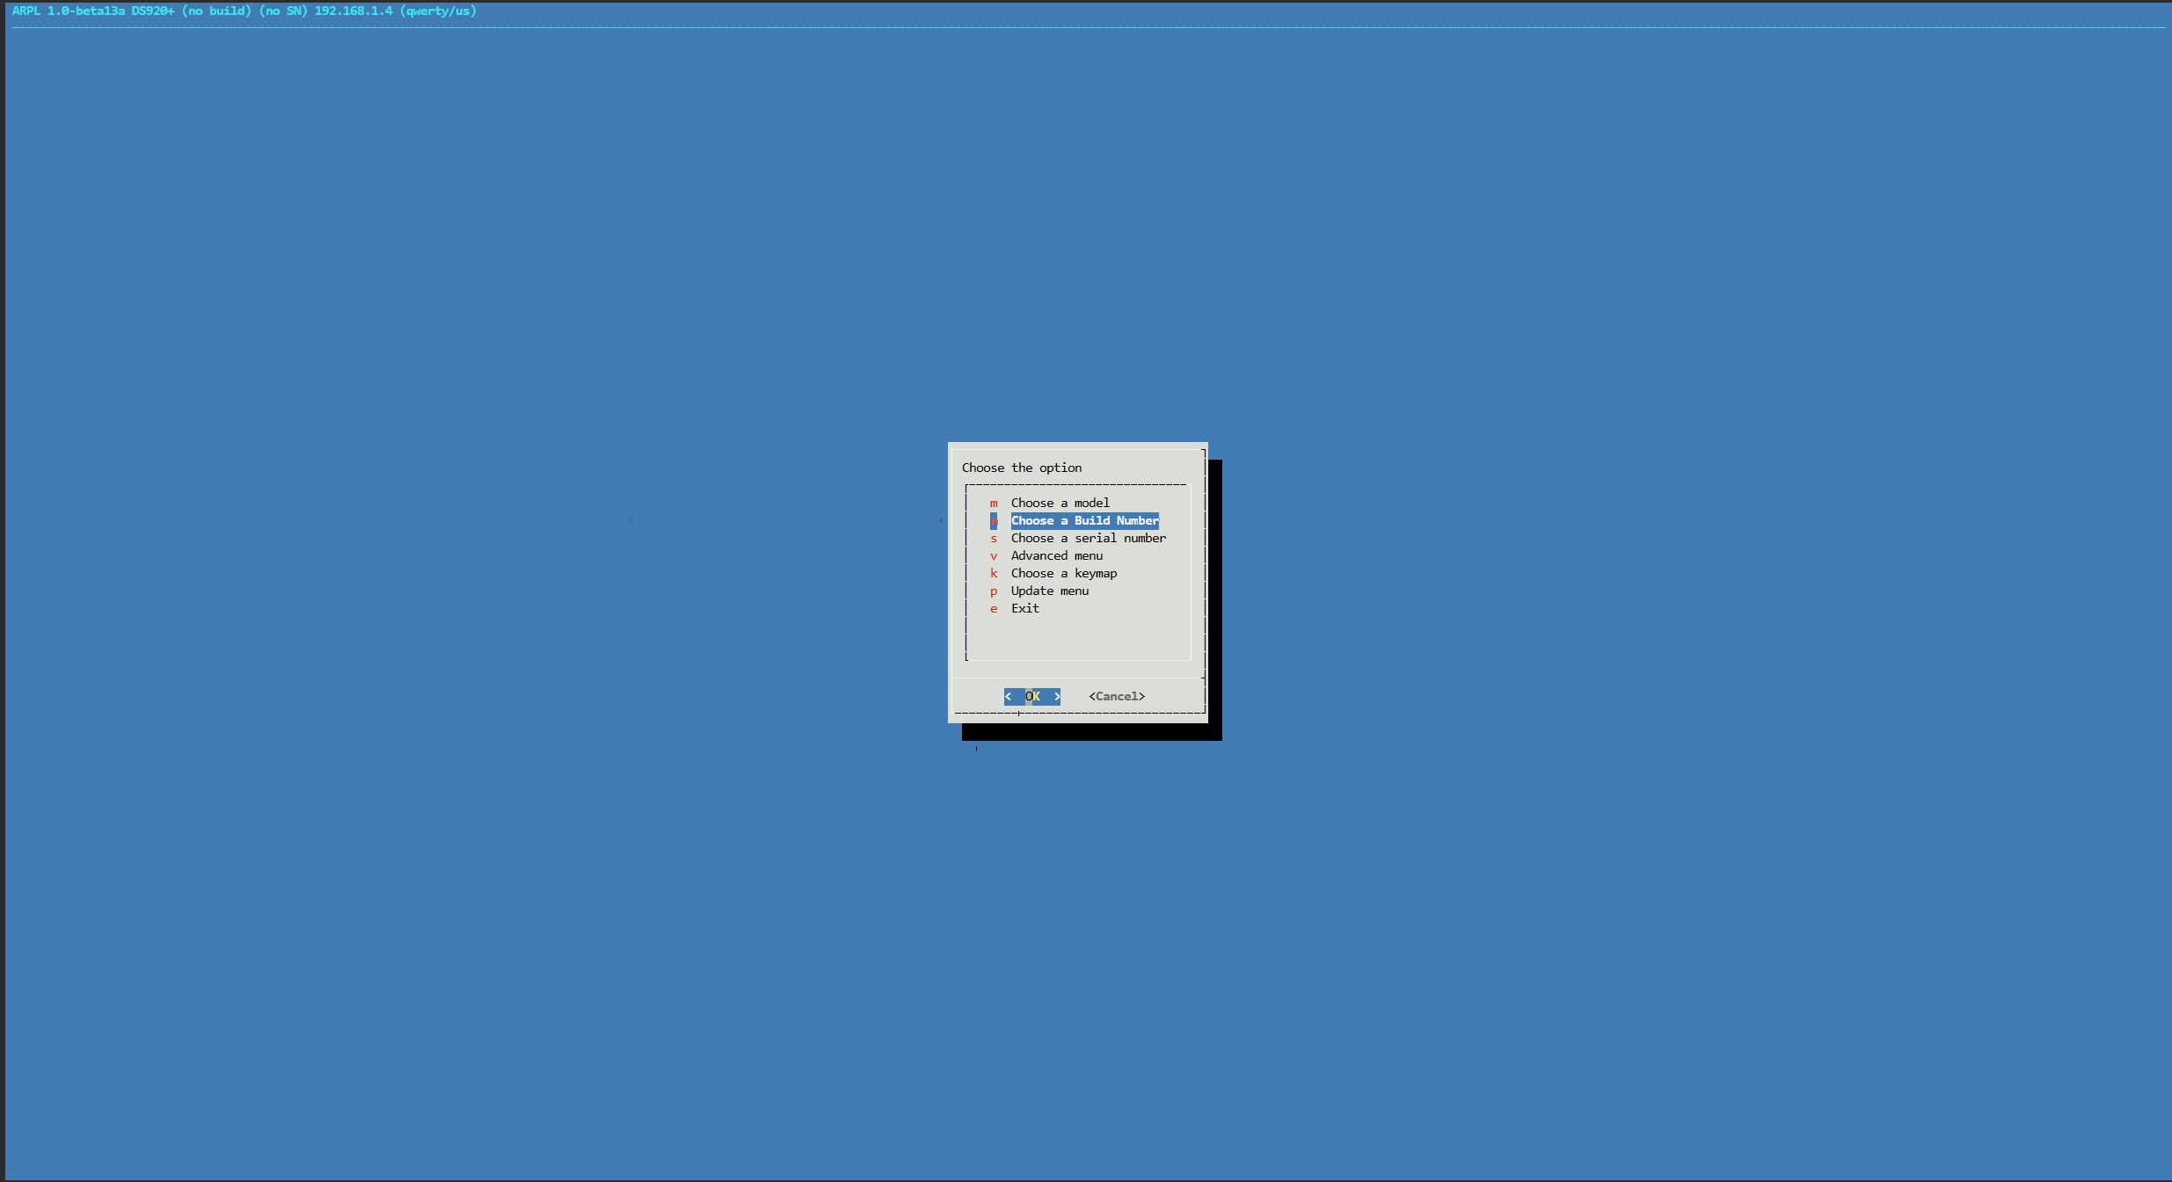The height and width of the screenshot is (1182, 2172).
Task: Click the right angle bracket of OK
Action: click(1057, 696)
